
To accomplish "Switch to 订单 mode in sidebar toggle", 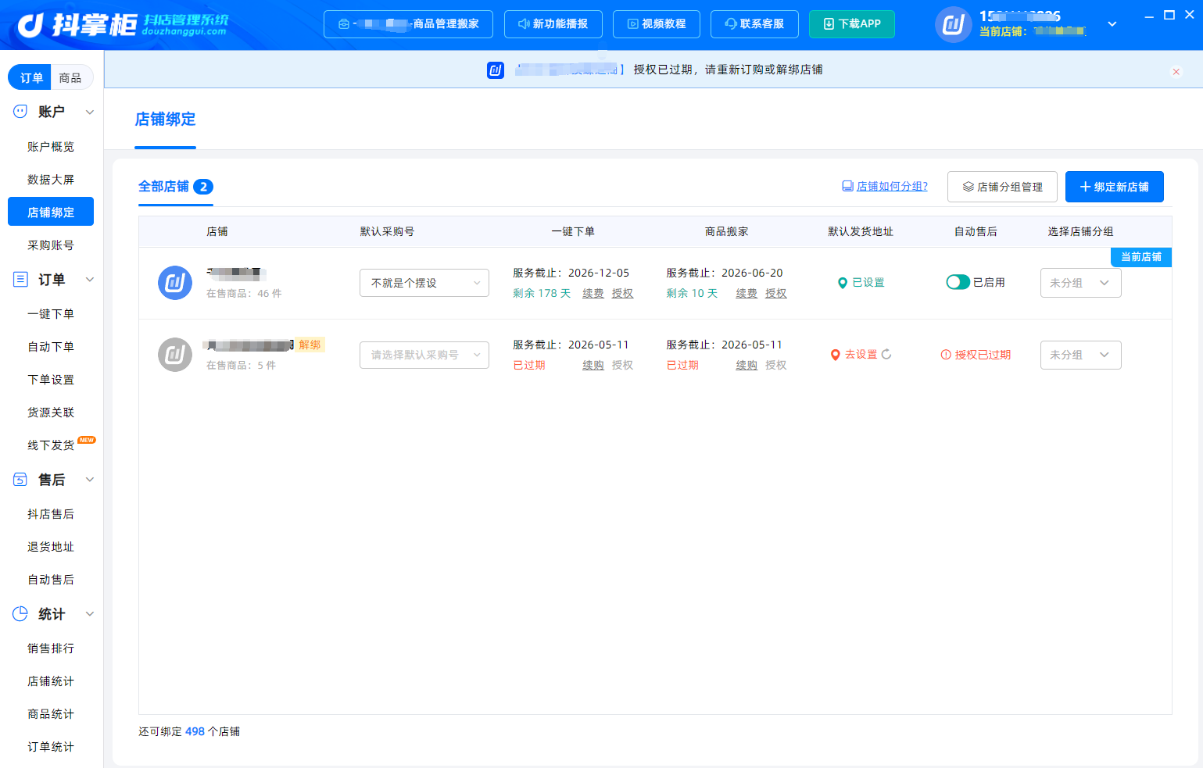I will pyautogui.click(x=31, y=77).
